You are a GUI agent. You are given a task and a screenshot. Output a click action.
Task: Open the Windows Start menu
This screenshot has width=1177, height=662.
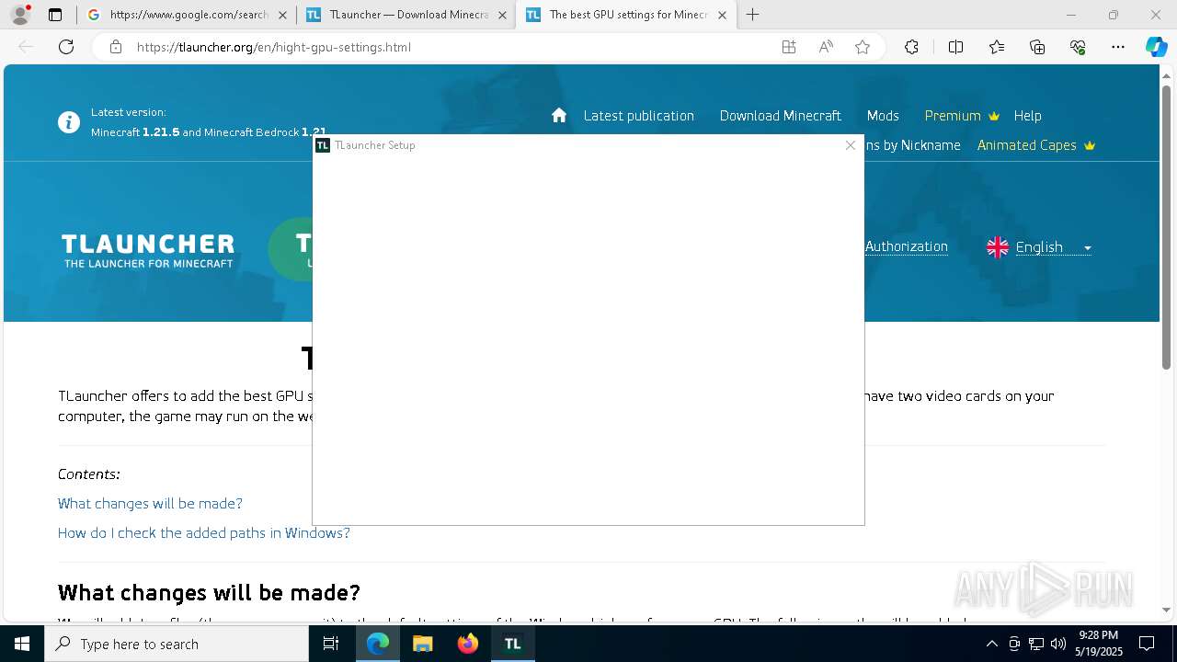pyautogui.click(x=22, y=644)
